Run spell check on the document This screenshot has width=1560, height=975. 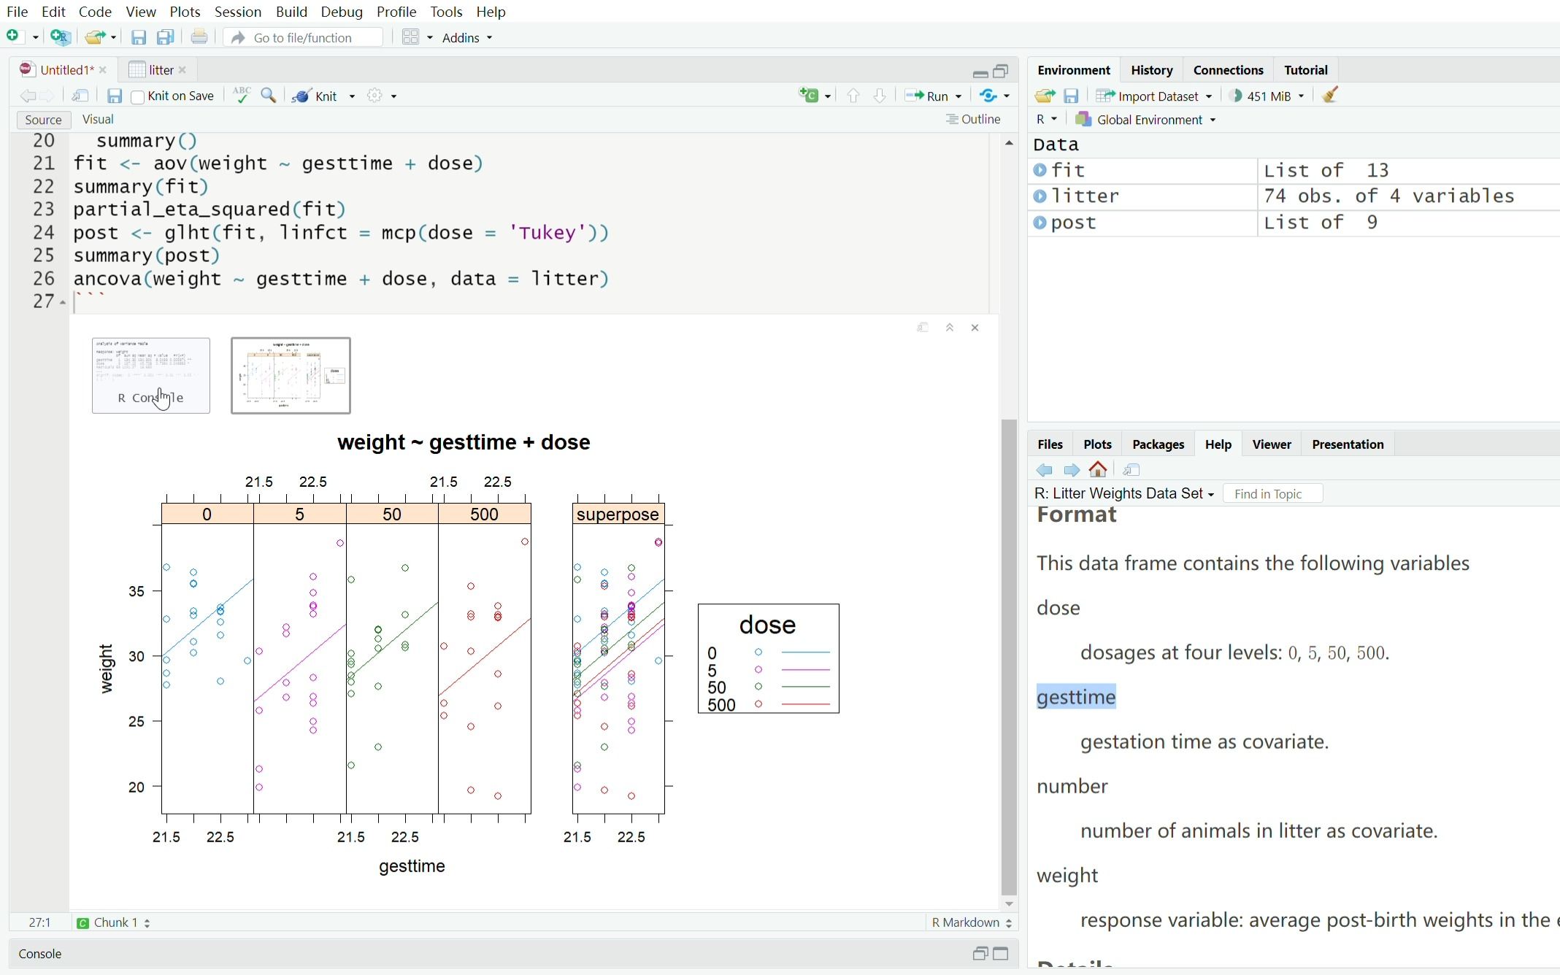(x=242, y=96)
